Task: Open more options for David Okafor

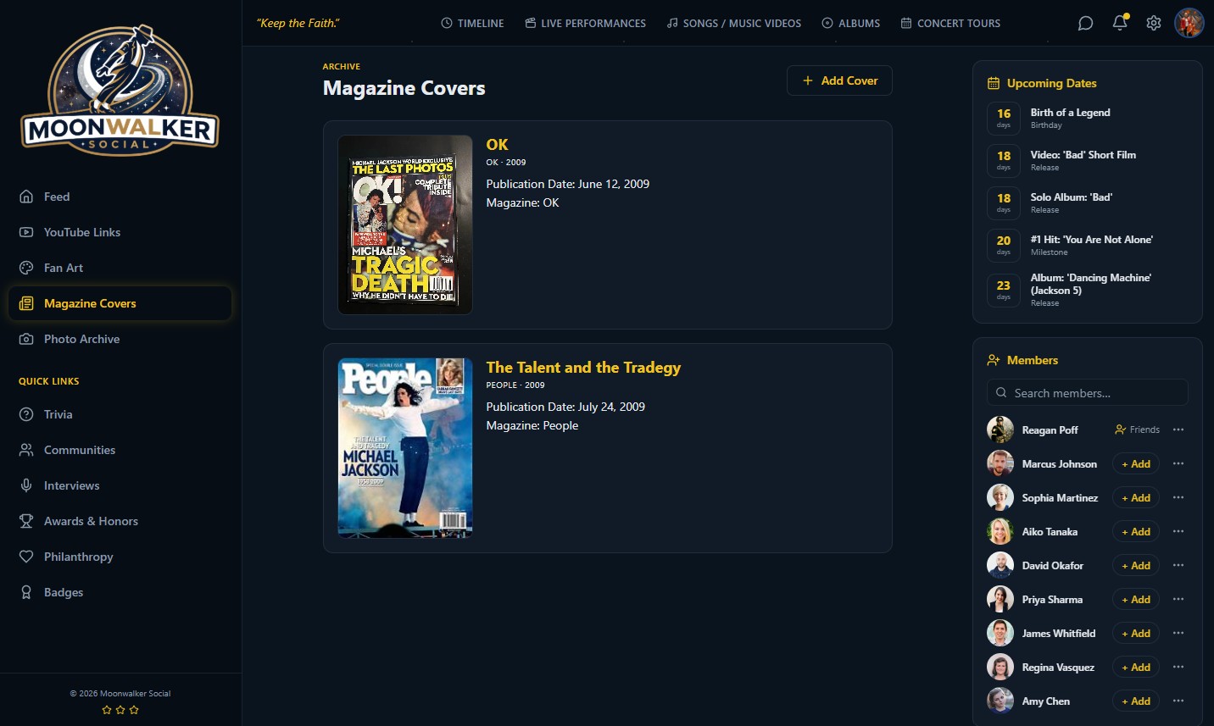Action: pyautogui.click(x=1178, y=565)
